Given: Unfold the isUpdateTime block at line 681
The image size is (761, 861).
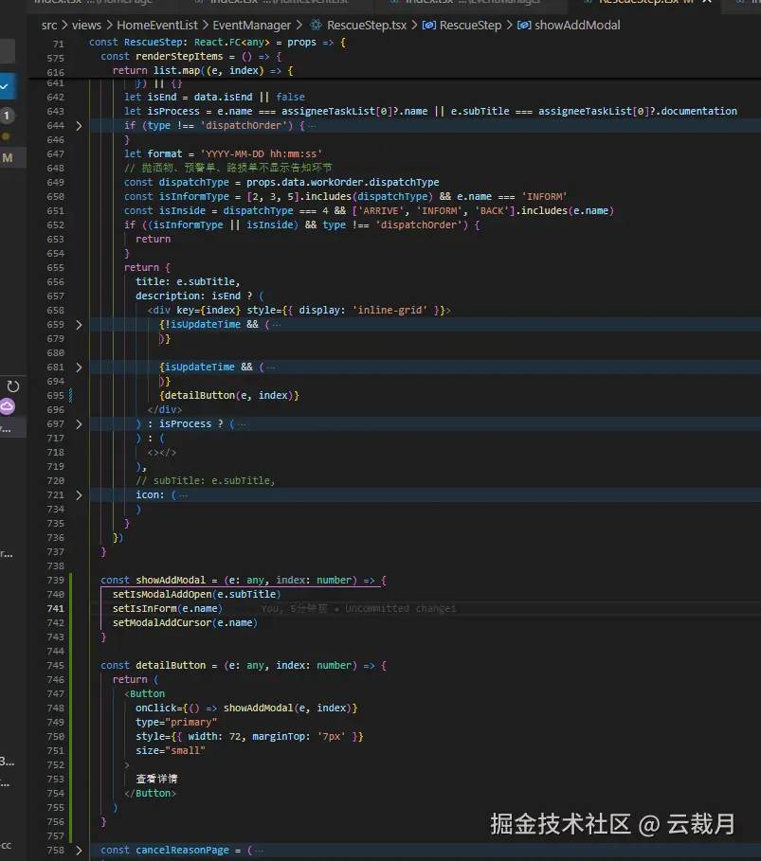Looking at the screenshot, I should click(x=79, y=367).
